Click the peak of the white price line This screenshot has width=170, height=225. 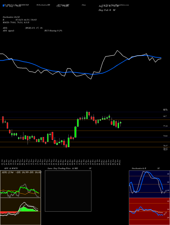tap(117, 50)
